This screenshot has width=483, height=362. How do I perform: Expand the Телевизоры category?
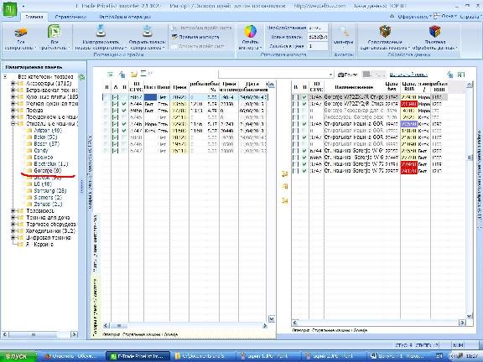13,211
